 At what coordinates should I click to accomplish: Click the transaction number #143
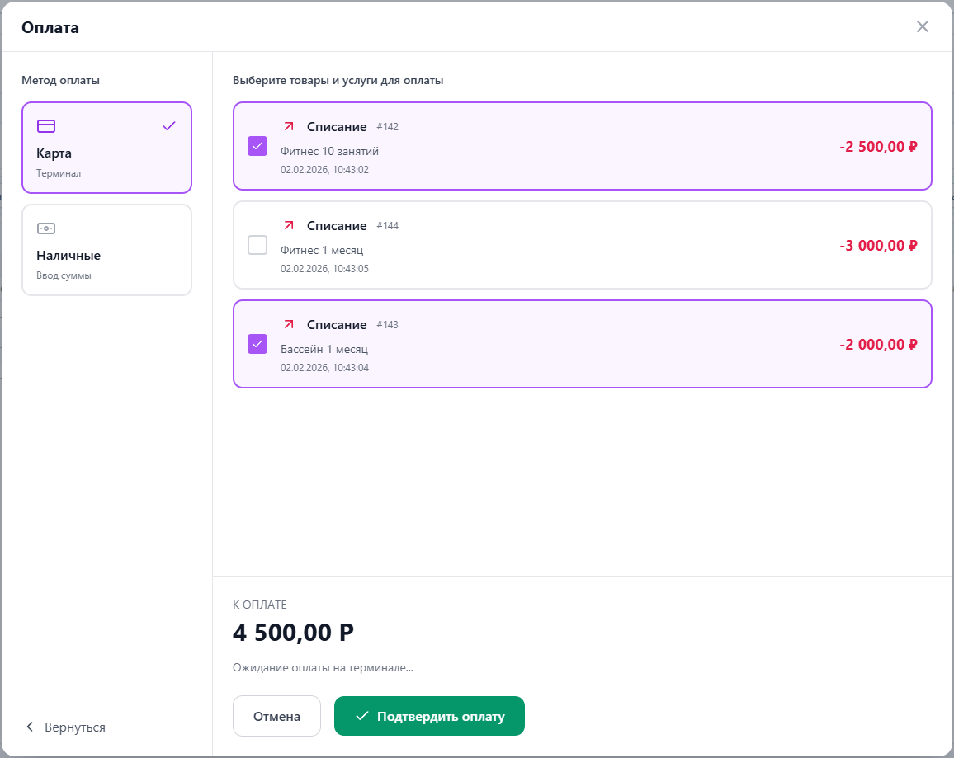388,325
